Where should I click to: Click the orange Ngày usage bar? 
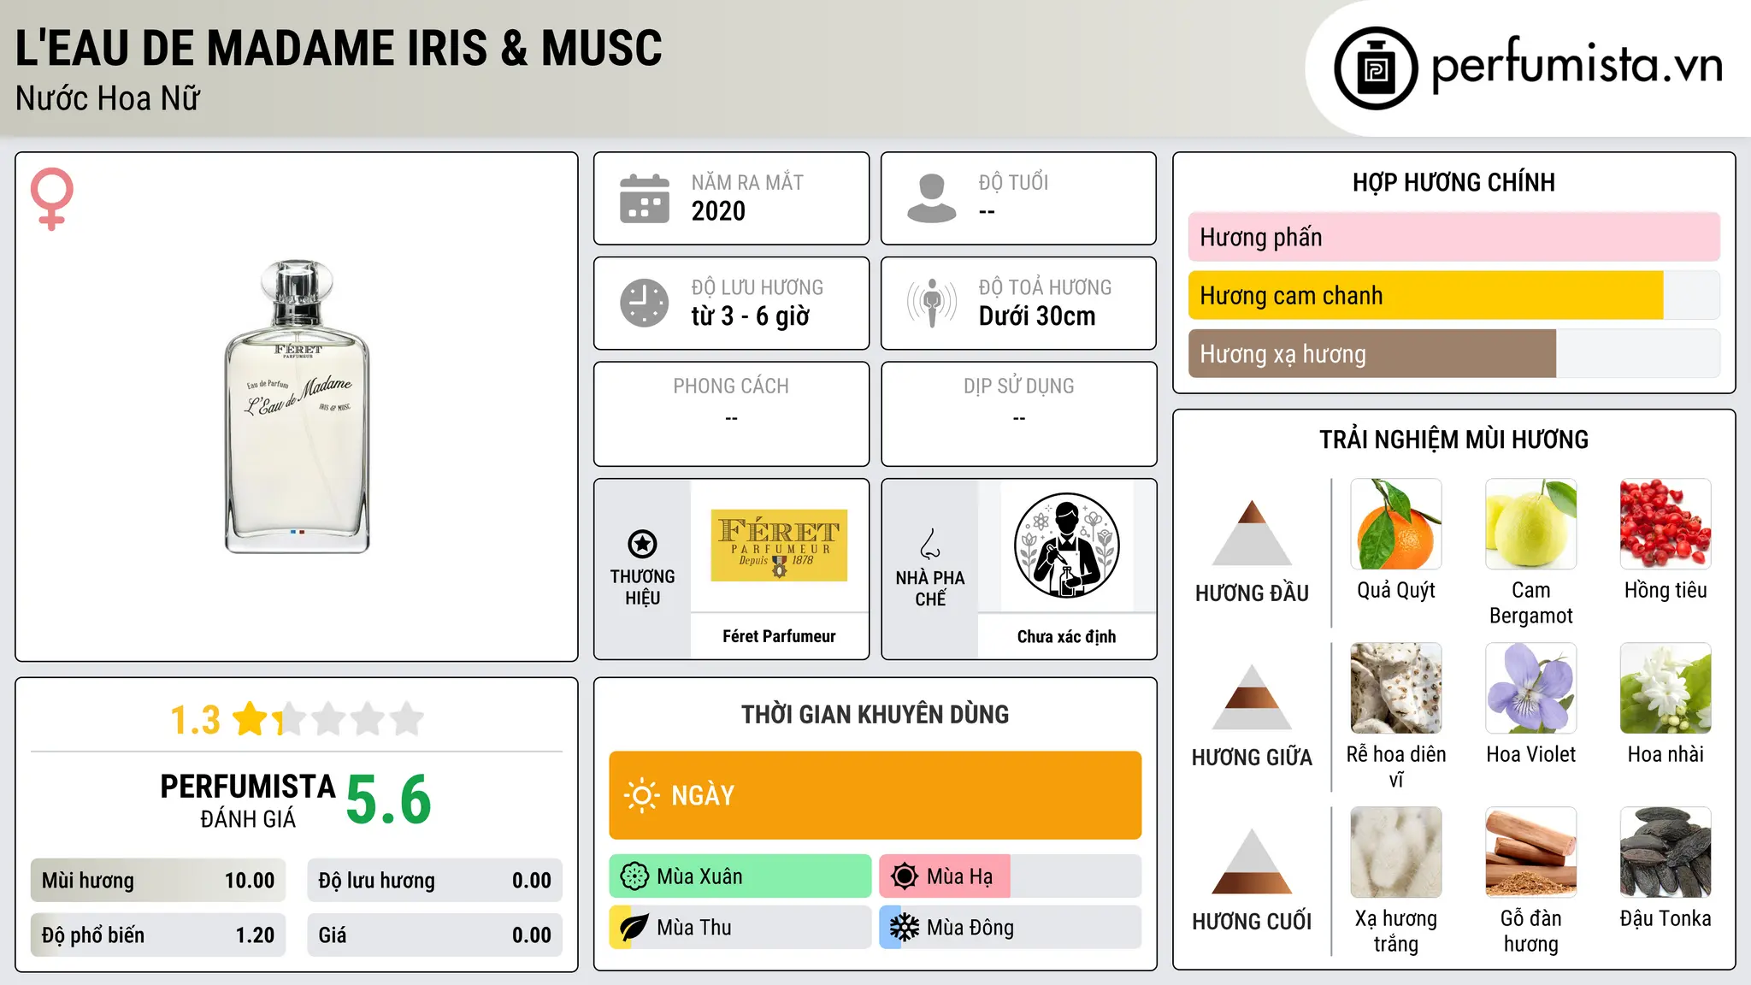click(875, 795)
